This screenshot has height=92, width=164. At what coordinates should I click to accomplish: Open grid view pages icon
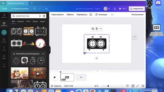pos(133,86)
